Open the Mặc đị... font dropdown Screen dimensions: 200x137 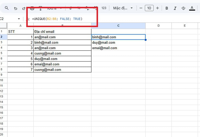pos(123,8)
